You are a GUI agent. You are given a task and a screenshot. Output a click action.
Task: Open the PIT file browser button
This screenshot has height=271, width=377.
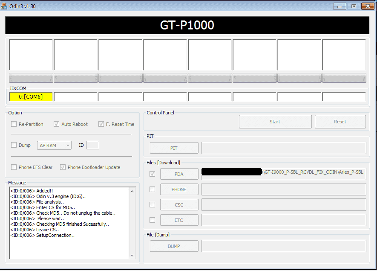[x=174, y=148]
